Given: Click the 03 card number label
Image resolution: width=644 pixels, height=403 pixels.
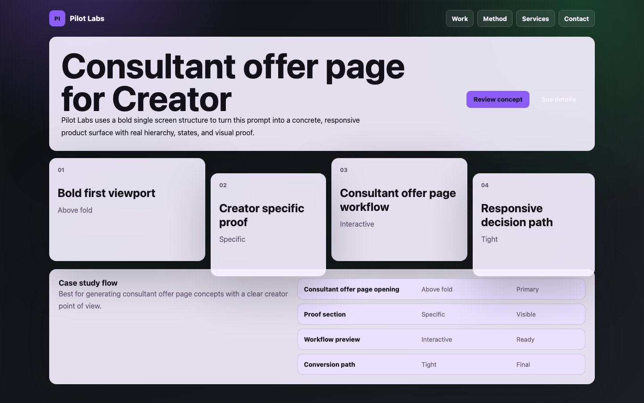Looking at the screenshot, I should [x=343, y=170].
